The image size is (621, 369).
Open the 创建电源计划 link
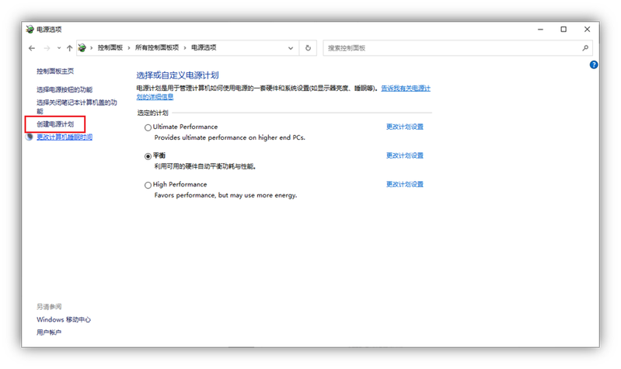click(54, 124)
